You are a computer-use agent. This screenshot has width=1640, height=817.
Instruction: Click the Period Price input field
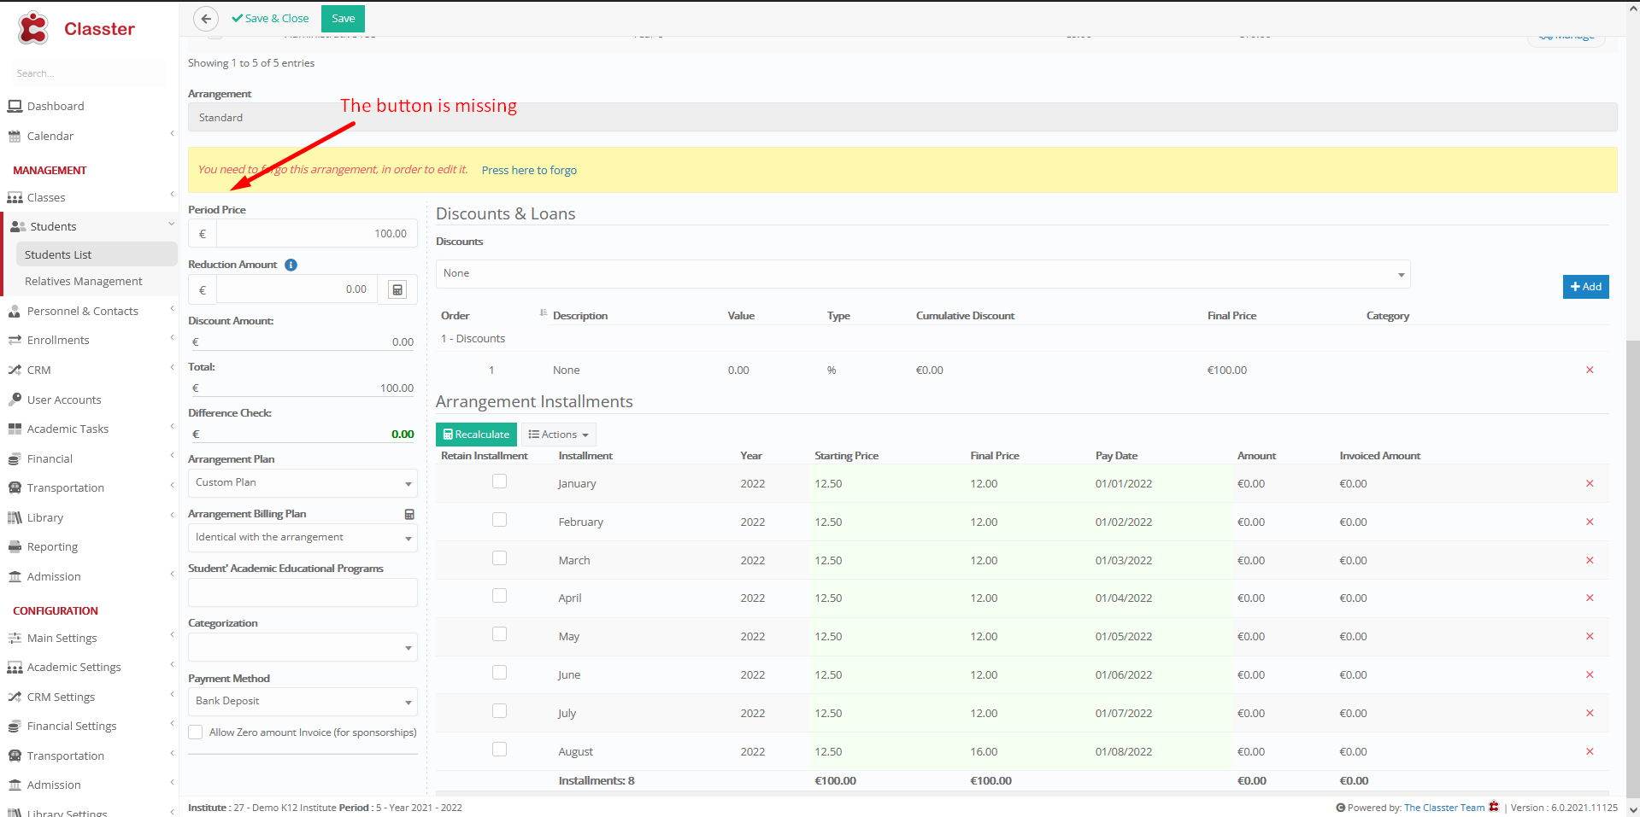point(316,234)
